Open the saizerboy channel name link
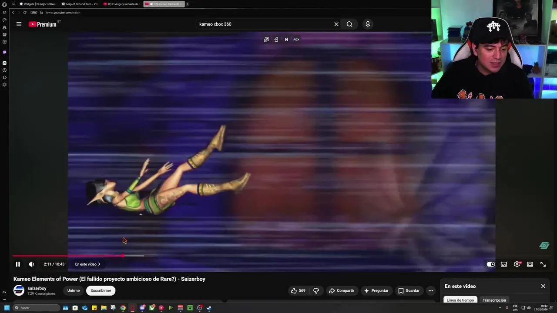Viewport: 557px width, 313px height. coord(37,288)
